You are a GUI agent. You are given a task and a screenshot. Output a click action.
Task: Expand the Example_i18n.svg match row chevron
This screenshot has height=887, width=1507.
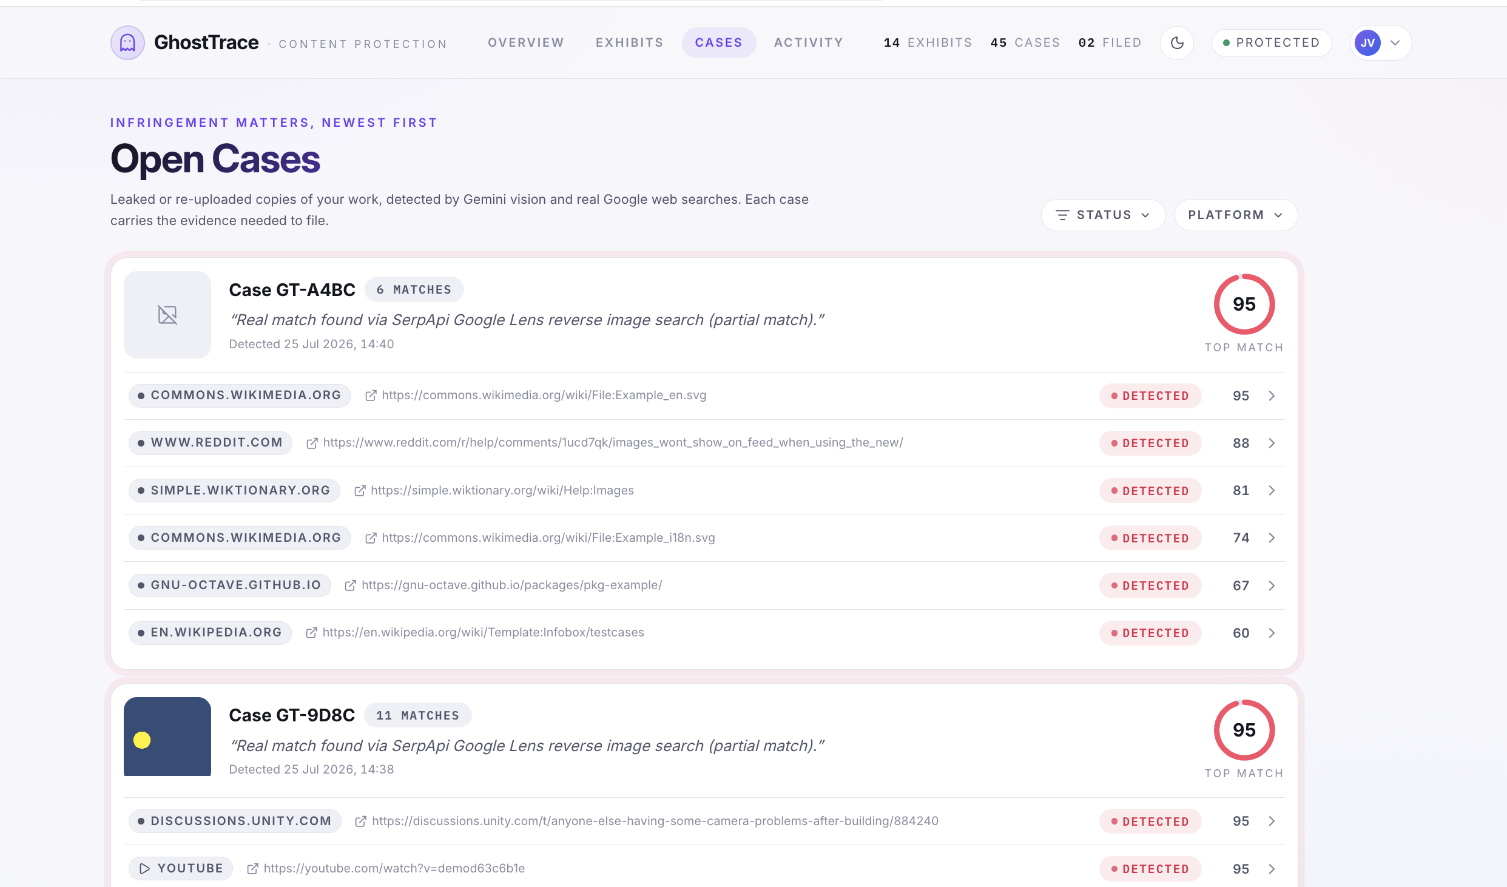click(x=1272, y=538)
